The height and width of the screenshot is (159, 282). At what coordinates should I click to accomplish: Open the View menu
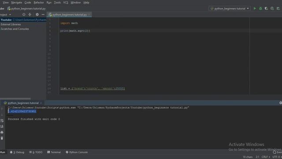click(6, 3)
